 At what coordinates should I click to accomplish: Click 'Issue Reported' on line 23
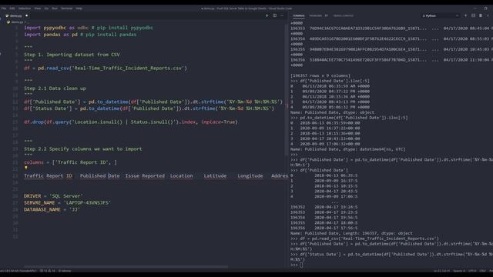145,176
